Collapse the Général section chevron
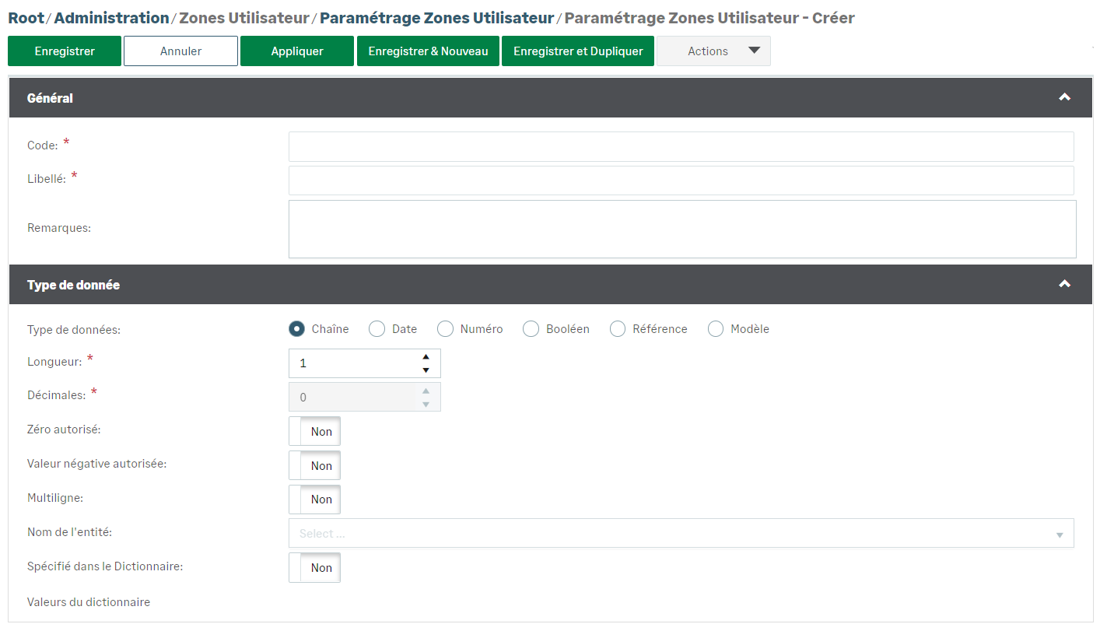1100x624 pixels. tap(1064, 97)
